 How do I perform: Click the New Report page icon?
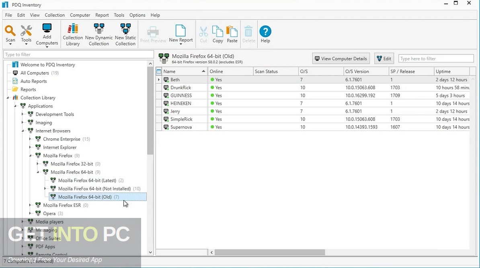(181, 30)
